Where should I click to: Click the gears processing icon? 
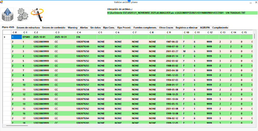click(22, 14)
